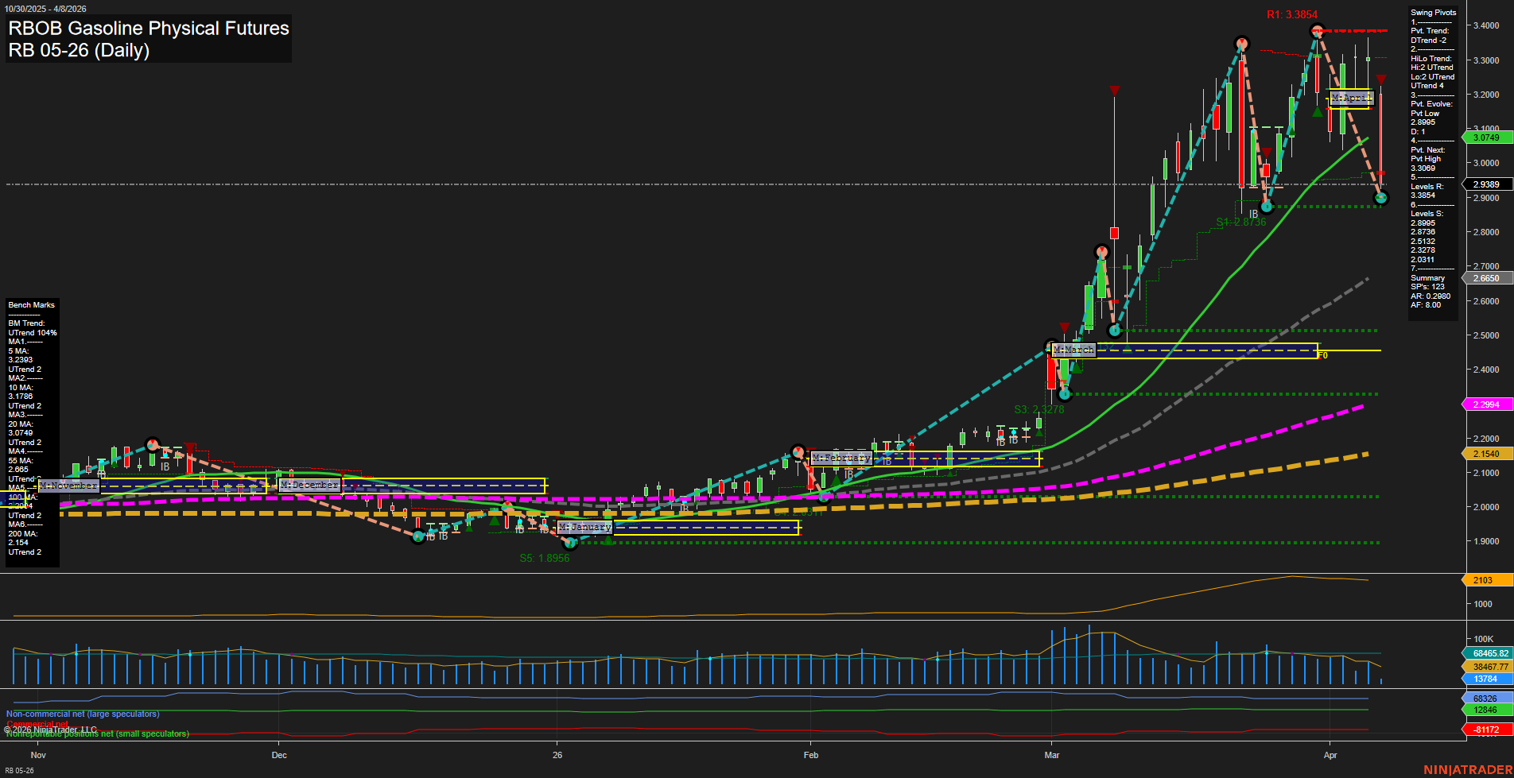1514x778 pixels.
Task: Click the green up-triangle buy marker above M:April
Action: 1318,112
